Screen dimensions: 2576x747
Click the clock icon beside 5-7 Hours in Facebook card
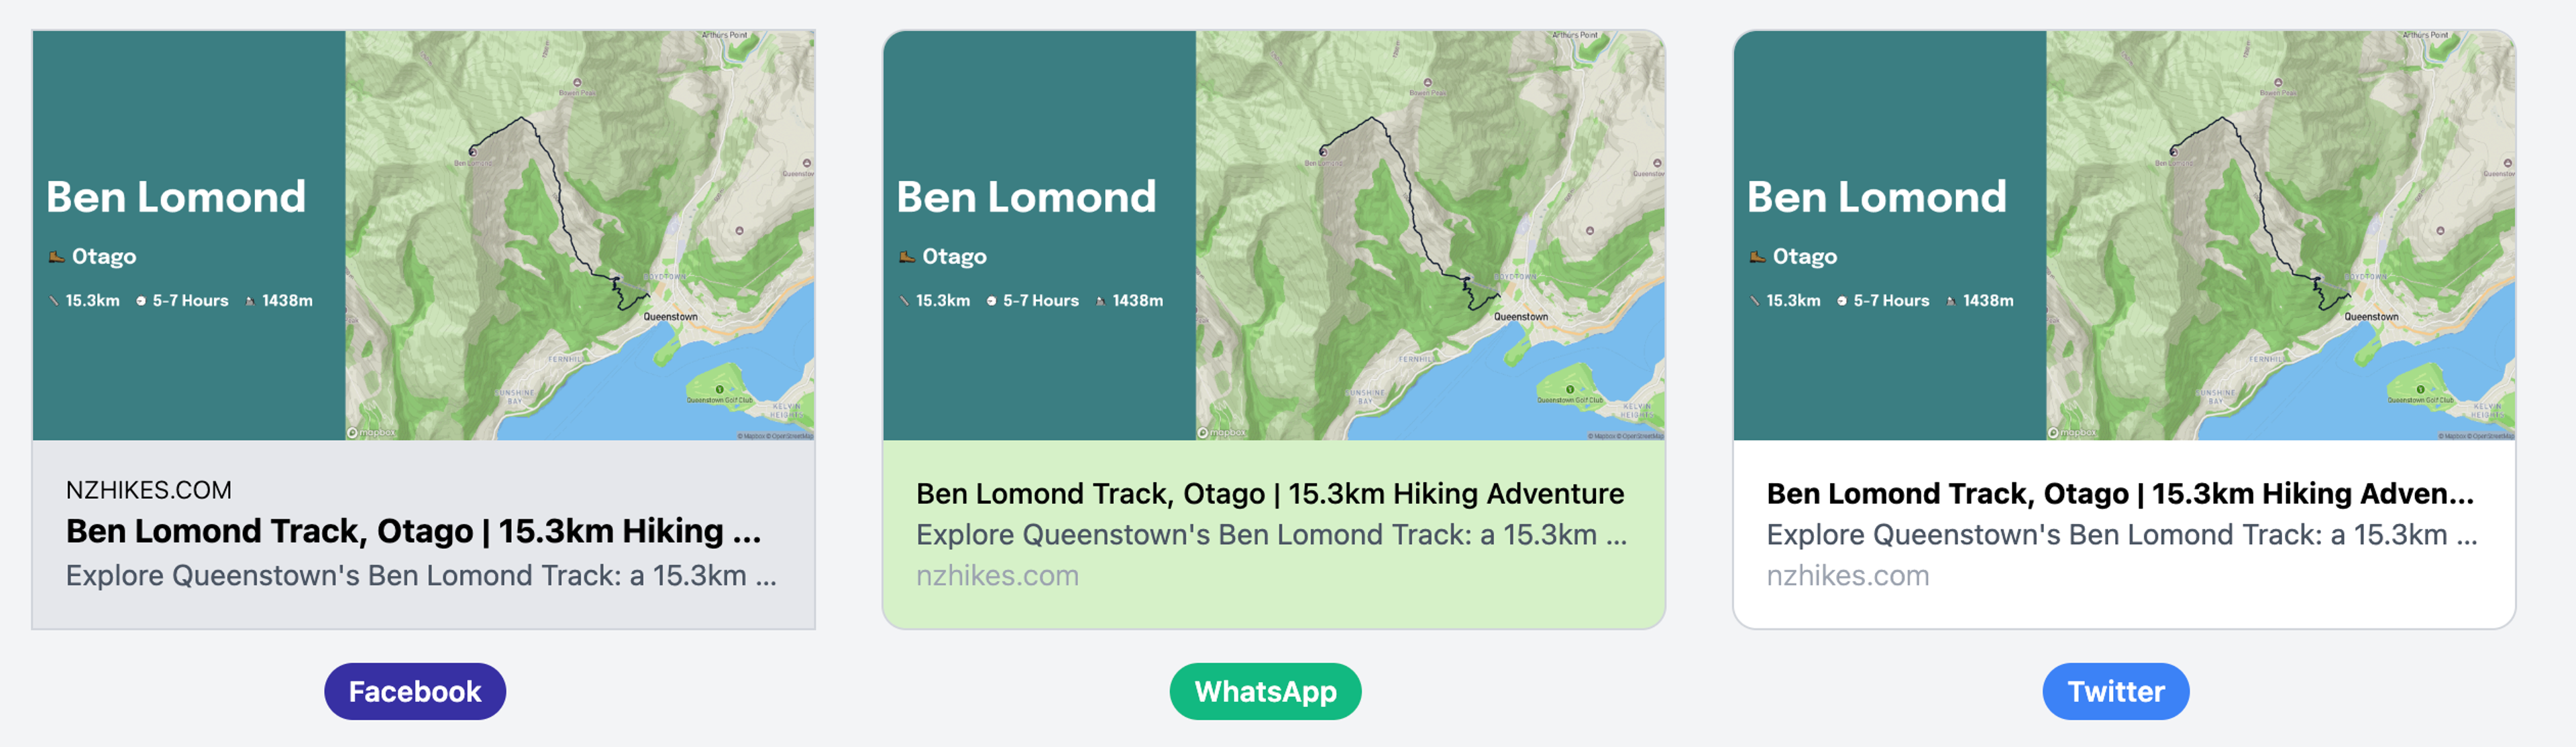point(141,301)
